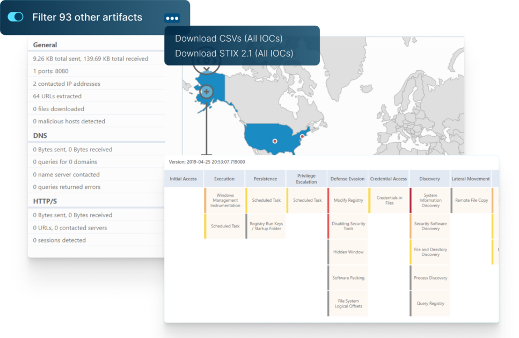Click Query Registry under Discovery
Viewport: 519px width, 338px height.
pyautogui.click(x=429, y=304)
